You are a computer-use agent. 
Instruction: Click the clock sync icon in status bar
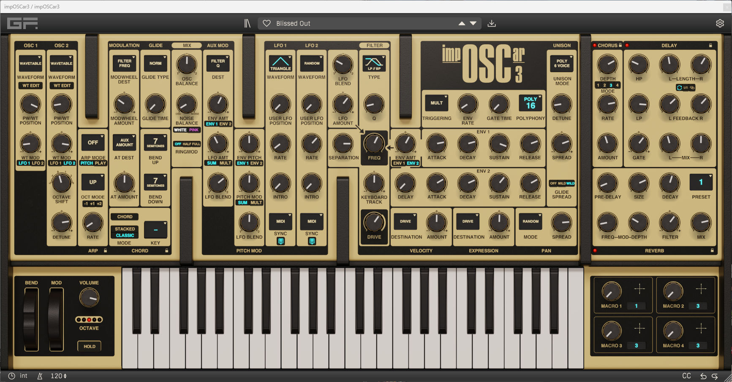[12, 376]
